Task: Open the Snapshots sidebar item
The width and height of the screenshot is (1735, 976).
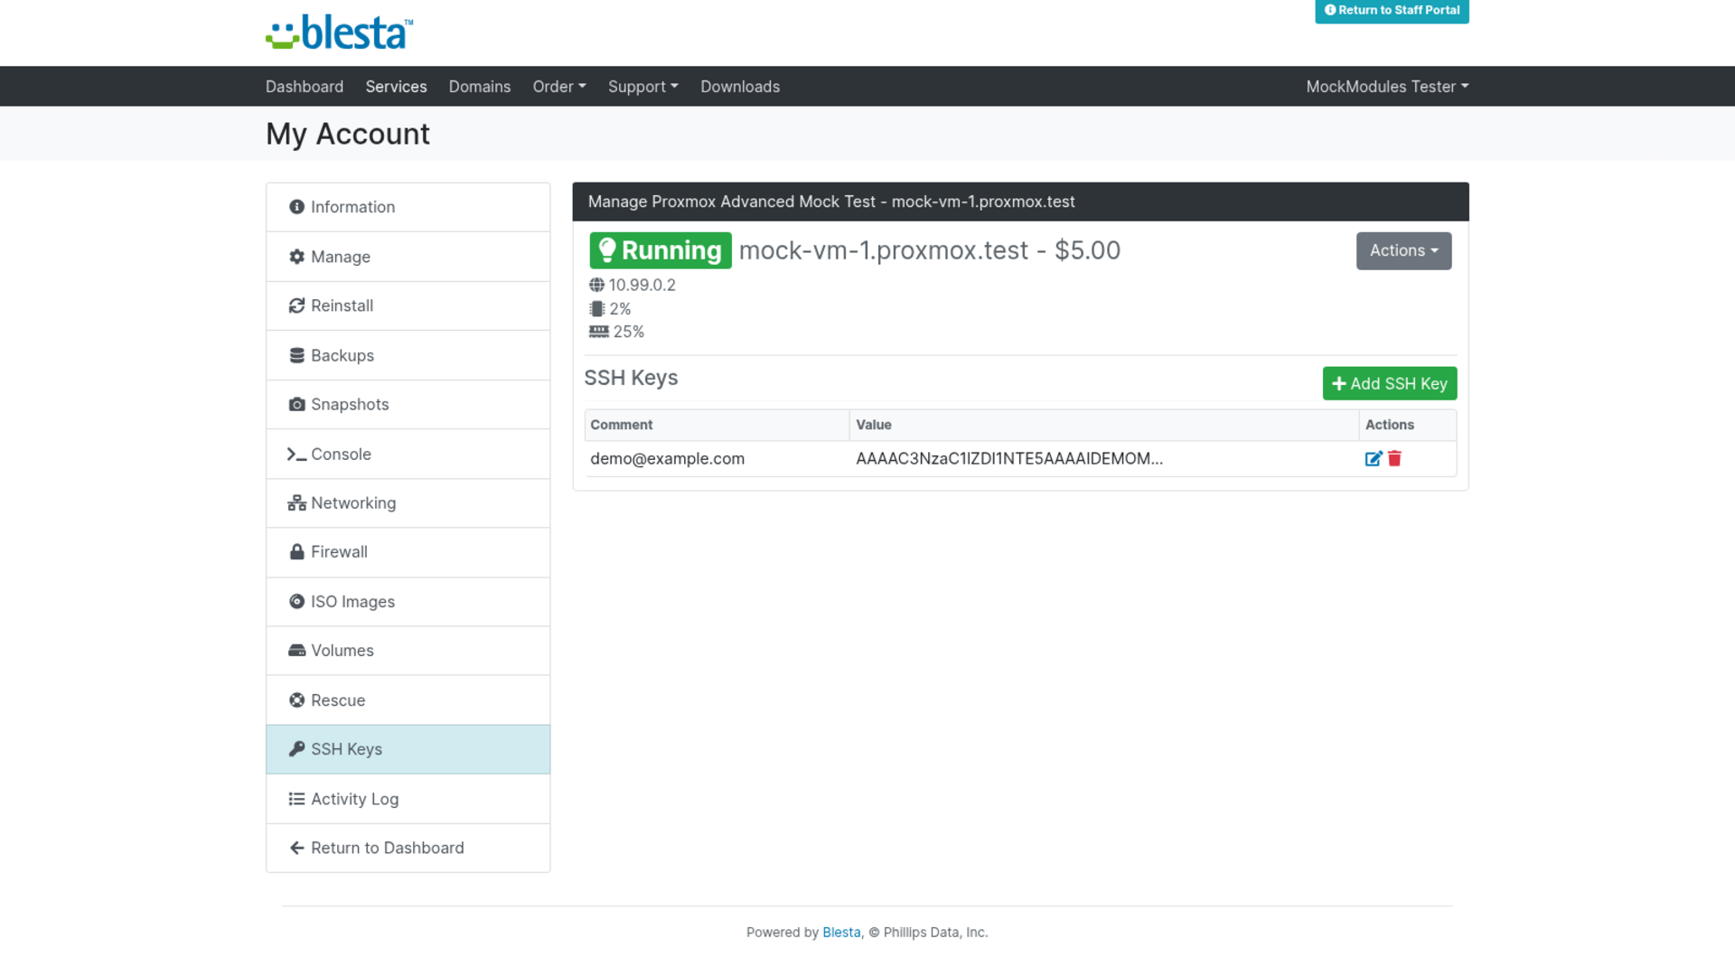Action: pyautogui.click(x=408, y=404)
